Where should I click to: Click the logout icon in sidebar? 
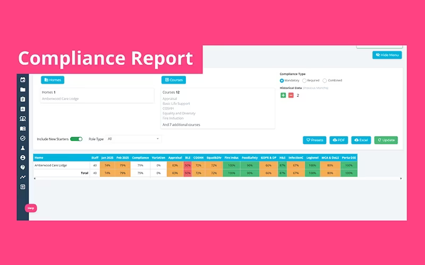pos(23,187)
